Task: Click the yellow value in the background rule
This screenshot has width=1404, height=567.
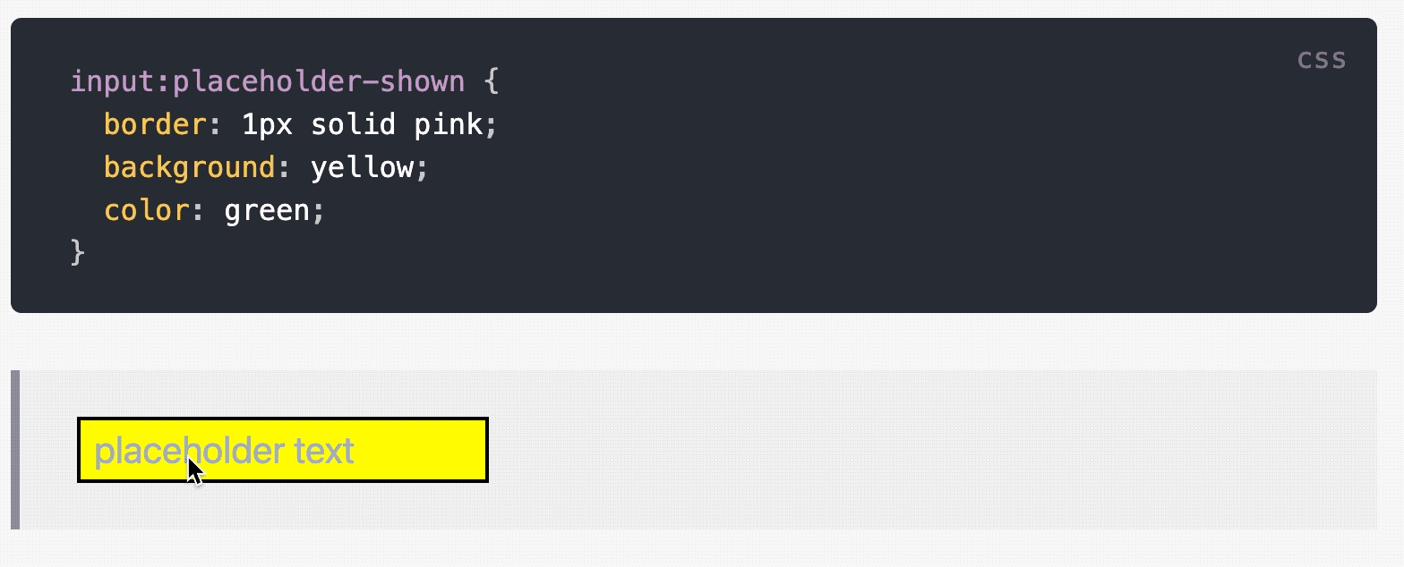Action: tap(367, 166)
